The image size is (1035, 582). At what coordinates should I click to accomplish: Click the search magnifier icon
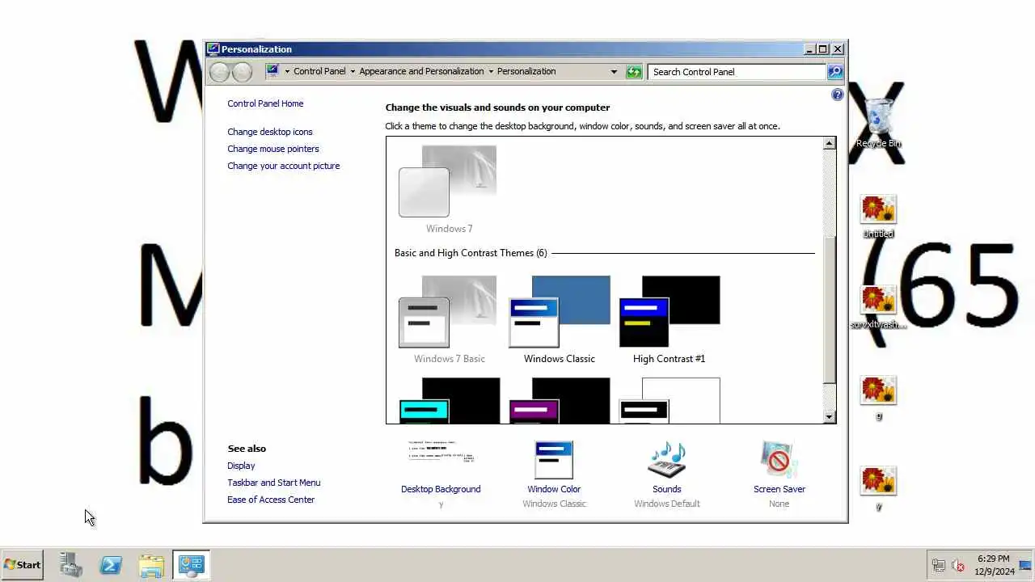click(x=835, y=72)
